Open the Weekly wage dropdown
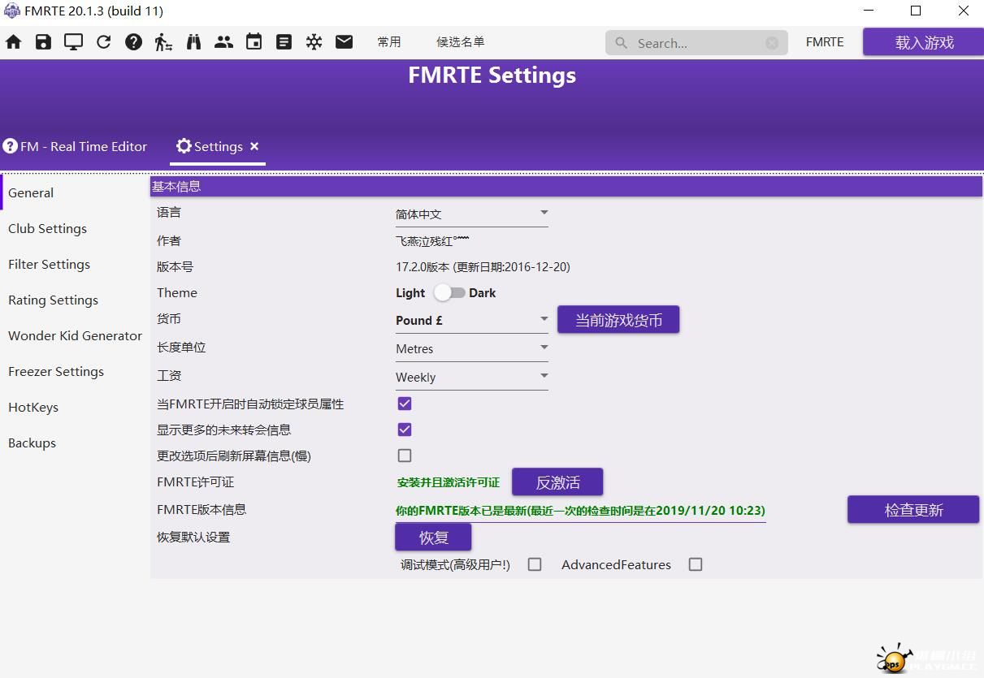This screenshot has width=984, height=678. pos(471,378)
